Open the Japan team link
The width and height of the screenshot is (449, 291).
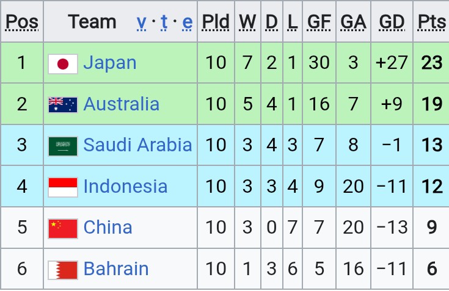pos(110,63)
